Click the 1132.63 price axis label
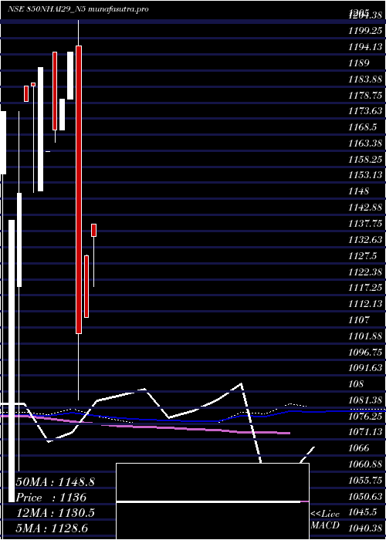This screenshot has height=540, width=386. pos(365,239)
